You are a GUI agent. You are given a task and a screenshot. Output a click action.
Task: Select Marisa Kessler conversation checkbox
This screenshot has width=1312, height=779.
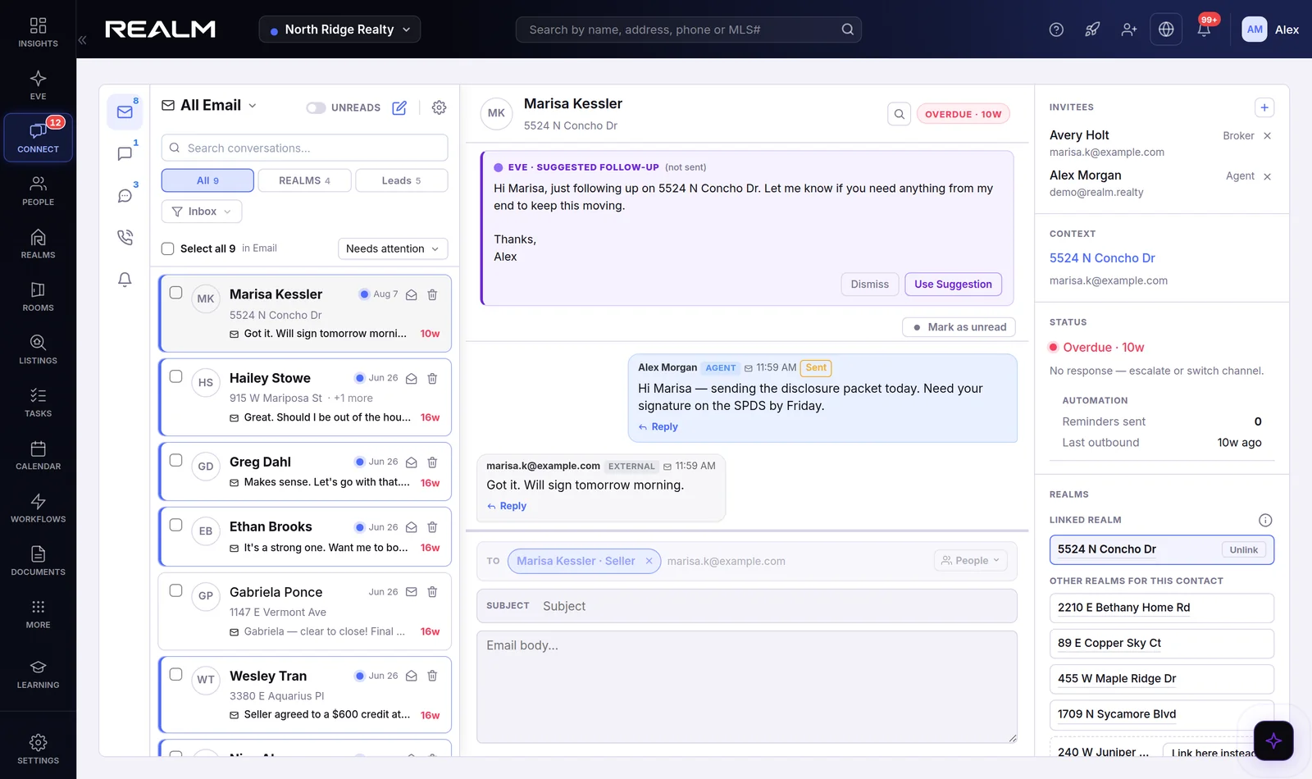pyautogui.click(x=175, y=293)
